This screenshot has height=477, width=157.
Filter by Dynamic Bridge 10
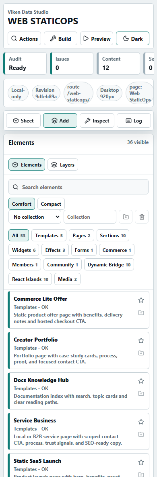click(109, 265)
